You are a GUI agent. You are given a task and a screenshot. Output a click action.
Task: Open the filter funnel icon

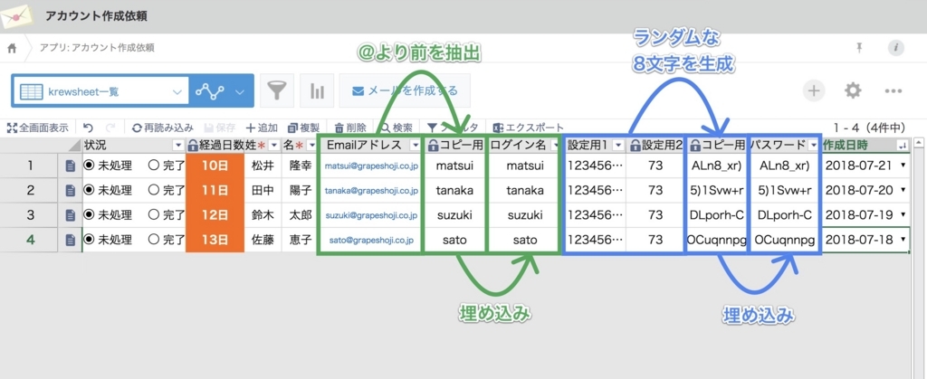(x=277, y=90)
